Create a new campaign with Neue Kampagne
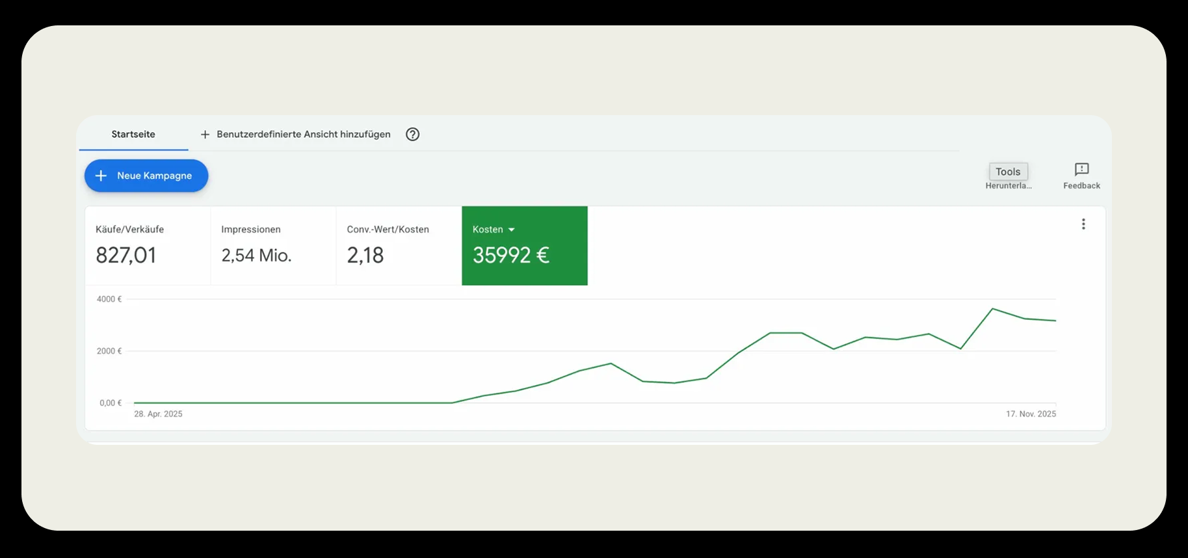 tap(146, 176)
